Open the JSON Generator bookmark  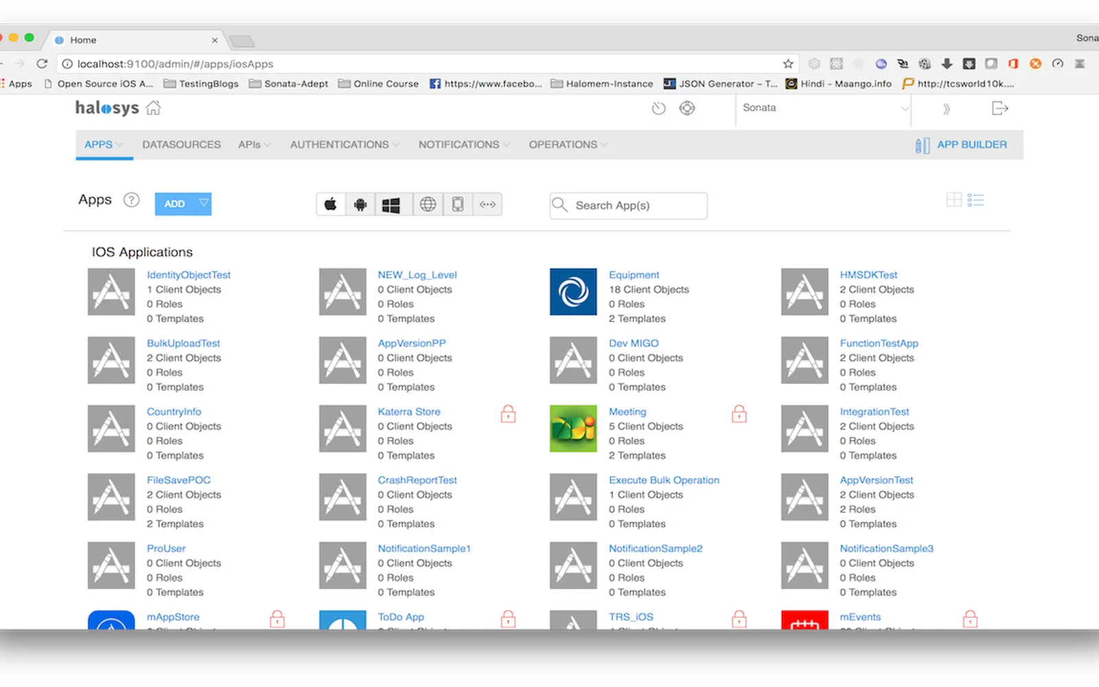[721, 84]
